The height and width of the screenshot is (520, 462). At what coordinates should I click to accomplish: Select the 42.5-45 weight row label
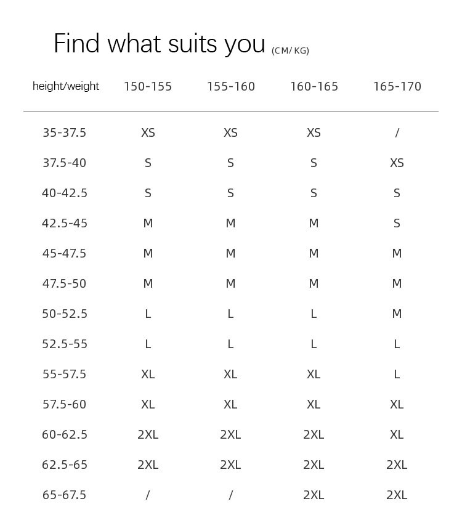[x=65, y=223]
